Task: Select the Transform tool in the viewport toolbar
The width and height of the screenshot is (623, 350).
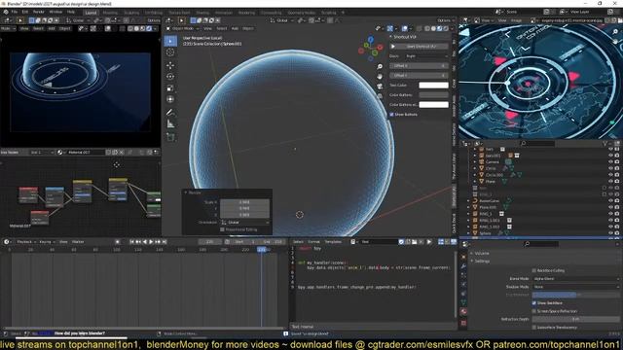Action: coord(170,99)
